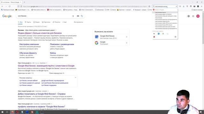Open dropdown arrow next to Yandex Direct ad URL
204x114 pixels.
(56, 30)
